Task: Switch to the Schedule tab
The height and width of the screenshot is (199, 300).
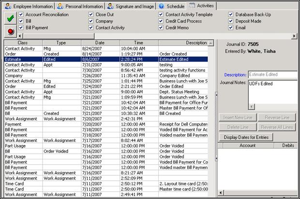Action: click(x=172, y=6)
